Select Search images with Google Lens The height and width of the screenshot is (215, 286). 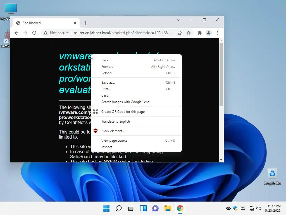point(136,102)
